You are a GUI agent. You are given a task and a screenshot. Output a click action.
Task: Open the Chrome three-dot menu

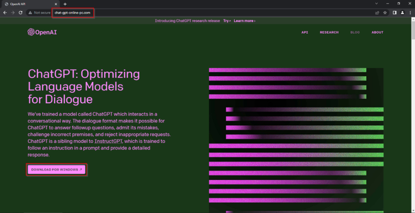coord(410,13)
